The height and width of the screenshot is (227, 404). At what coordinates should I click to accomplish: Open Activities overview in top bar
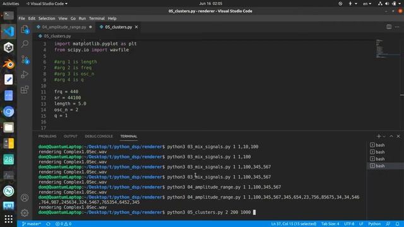[x=11, y=4]
